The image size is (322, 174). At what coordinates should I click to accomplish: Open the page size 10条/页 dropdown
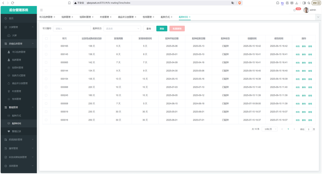pyautogui.click(x=270, y=129)
